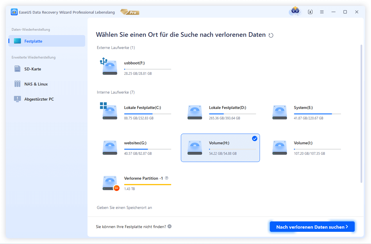371x244 pixels.
Task: Open Abgestürzter PC recovery option
Action: tap(39, 99)
